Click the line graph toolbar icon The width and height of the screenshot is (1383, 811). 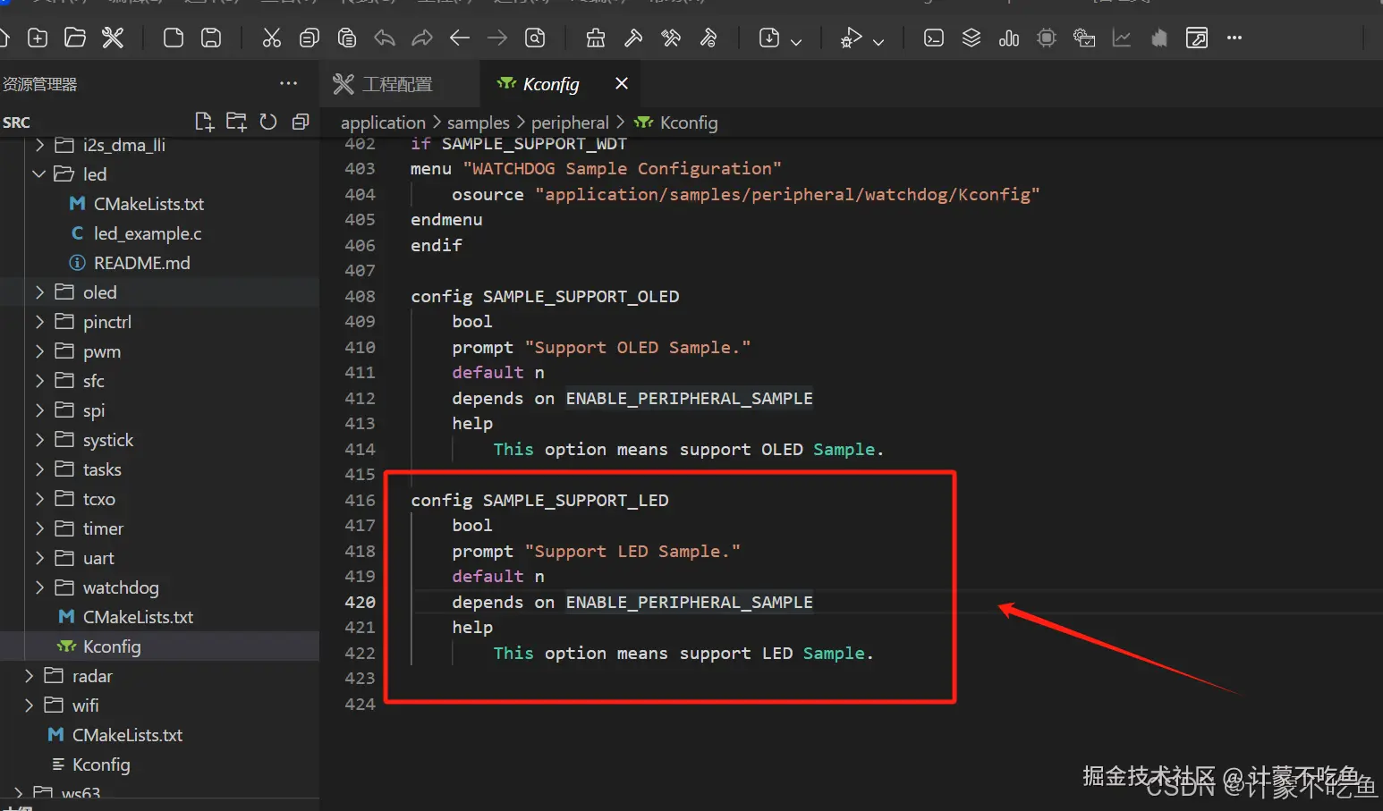1122,38
